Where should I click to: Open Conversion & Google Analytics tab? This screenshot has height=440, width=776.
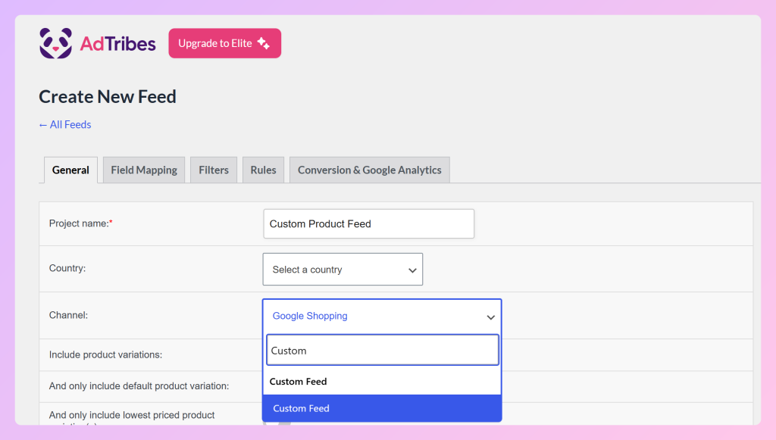click(x=370, y=170)
